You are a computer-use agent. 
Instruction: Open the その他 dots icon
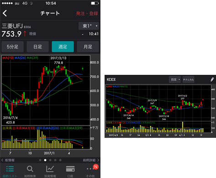tap(90, 169)
